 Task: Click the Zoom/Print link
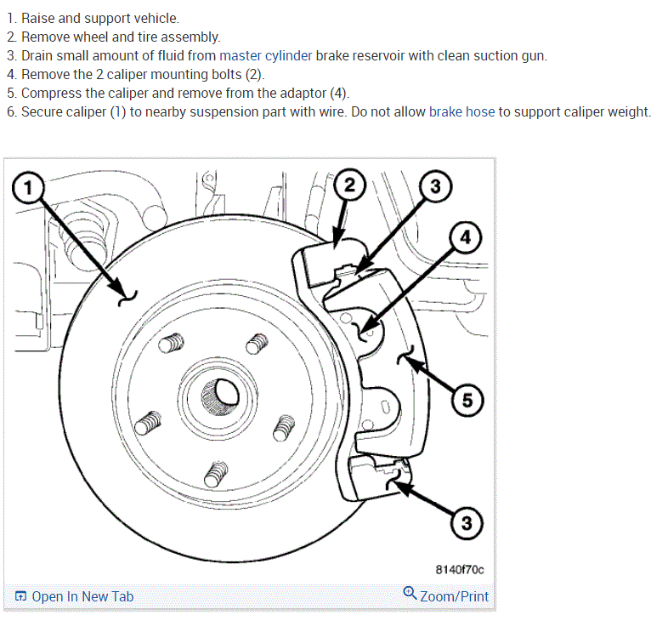point(454,596)
